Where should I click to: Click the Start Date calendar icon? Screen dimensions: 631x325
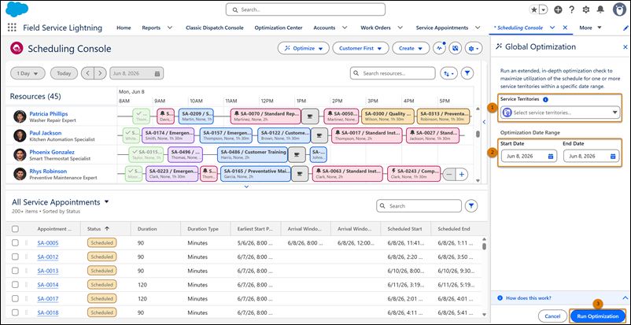pos(551,156)
